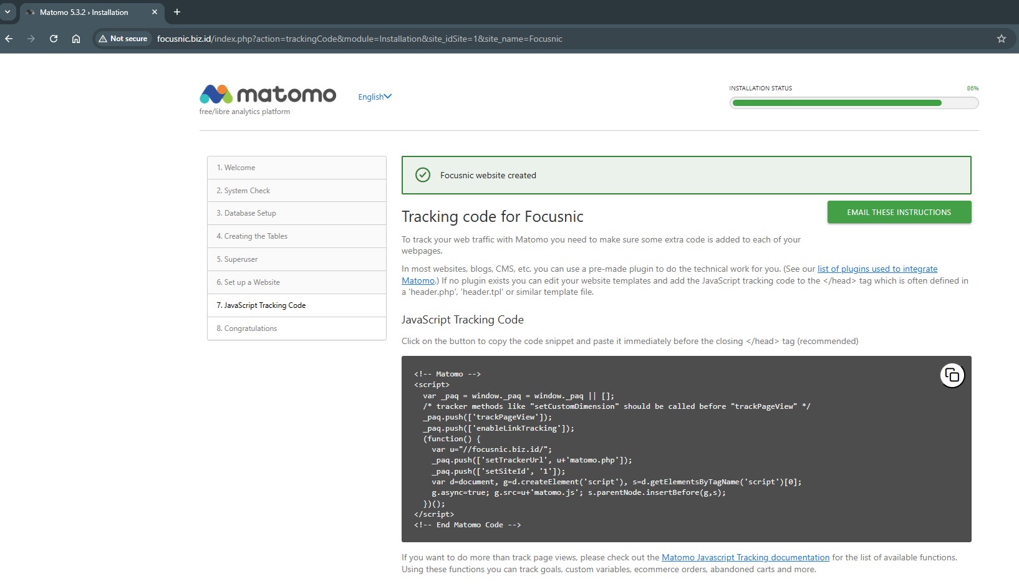This screenshot has height=584, width=1019.
Task: Click the browser address bar URL
Action: click(359, 39)
